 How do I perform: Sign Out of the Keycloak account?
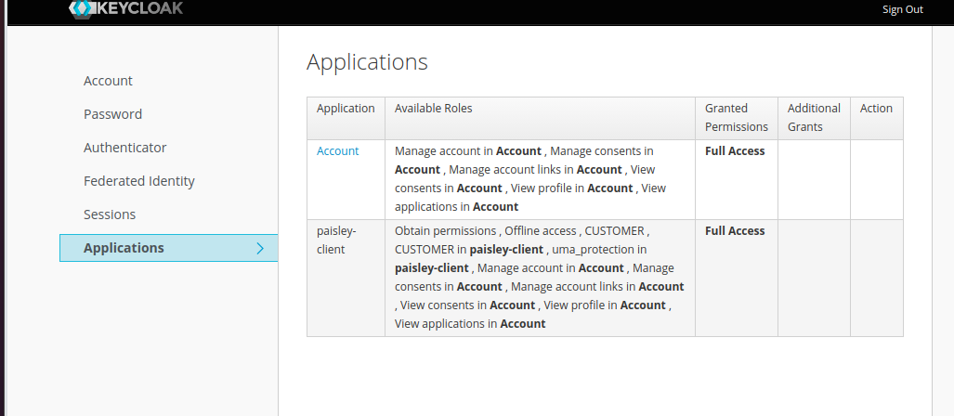point(902,9)
